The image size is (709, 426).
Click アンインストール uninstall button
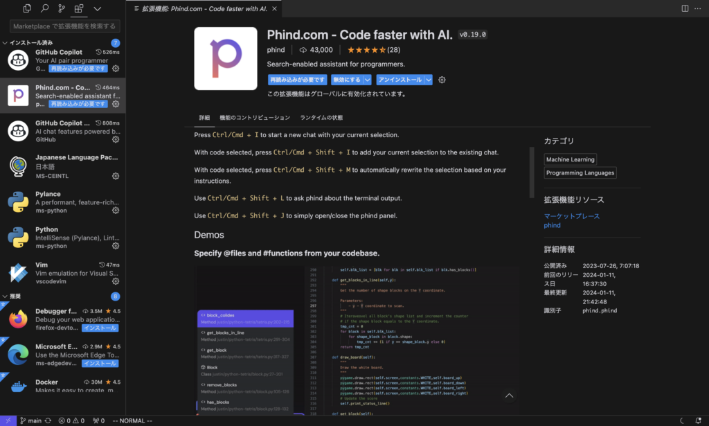[400, 80]
